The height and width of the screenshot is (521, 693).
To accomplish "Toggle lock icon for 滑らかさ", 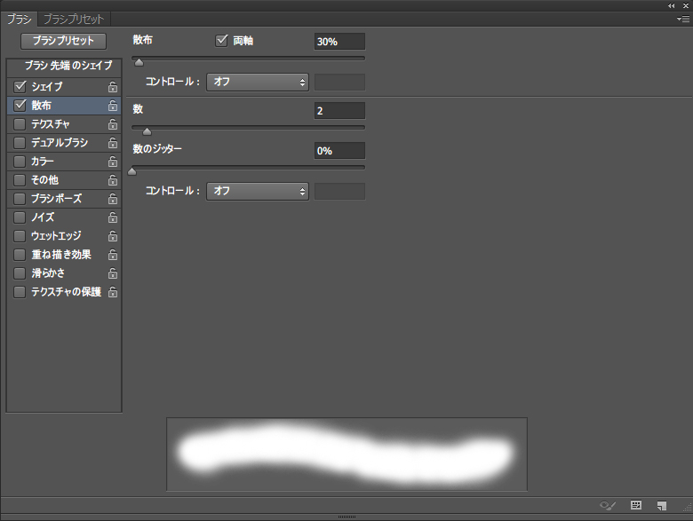I will pos(113,273).
